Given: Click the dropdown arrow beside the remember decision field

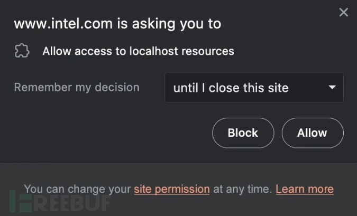Looking at the screenshot, I should pyautogui.click(x=332, y=87).
